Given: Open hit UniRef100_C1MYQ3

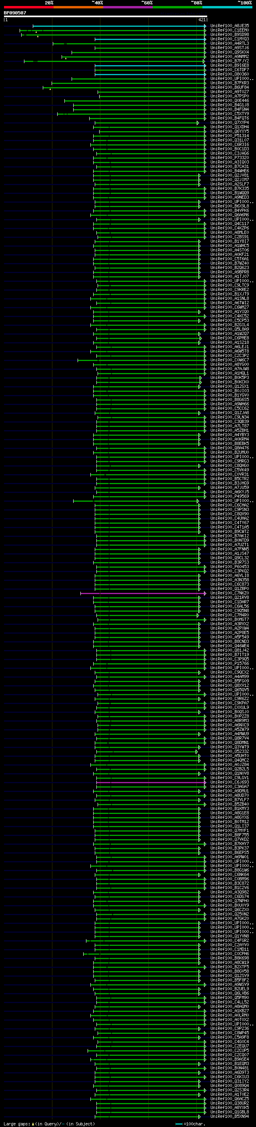Looking at the screenshot, I should 230,39.
